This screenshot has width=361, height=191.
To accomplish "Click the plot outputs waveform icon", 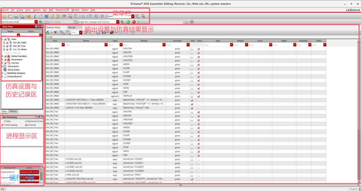I will [x=112, y=32].
